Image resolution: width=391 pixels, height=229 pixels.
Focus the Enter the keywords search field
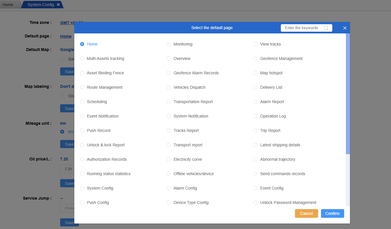click(302, 28)
